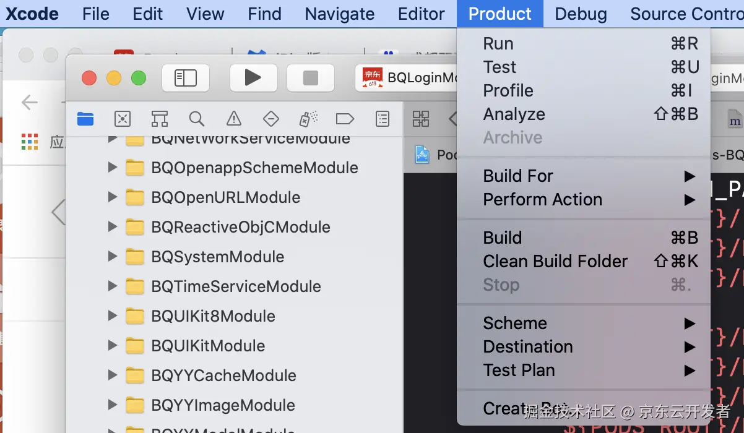744x433 pixels.
Task: Open the View menu
Action: pos(205,14)
